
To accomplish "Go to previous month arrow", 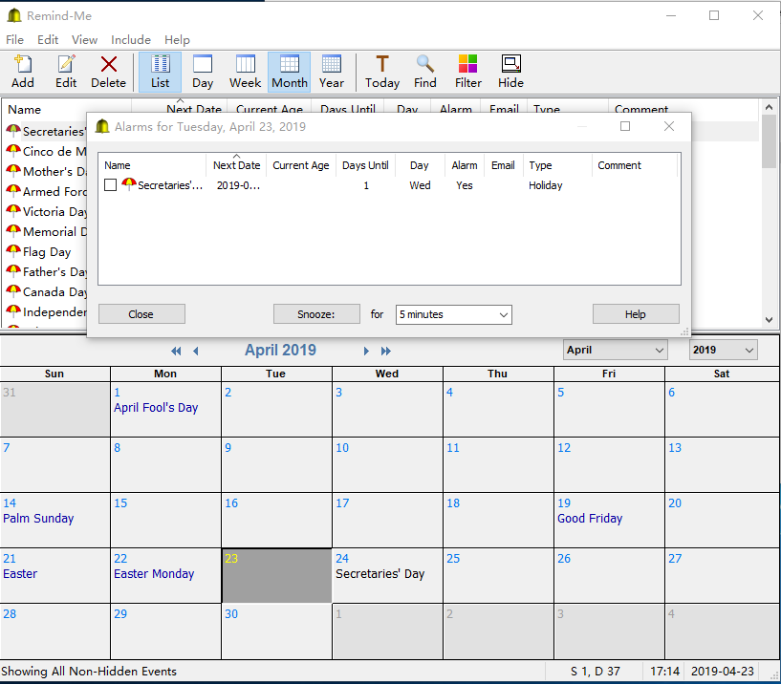I will tap(196, 351).
